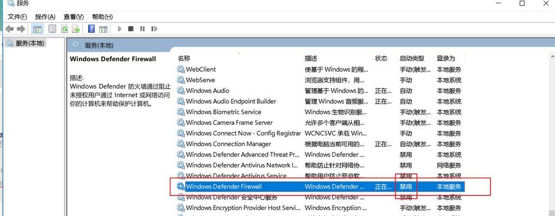This screenshot has width=555, height=216.
Task: Click the Windows Audio gear icon
Action: pyautogui.click(x=181, y=91)
